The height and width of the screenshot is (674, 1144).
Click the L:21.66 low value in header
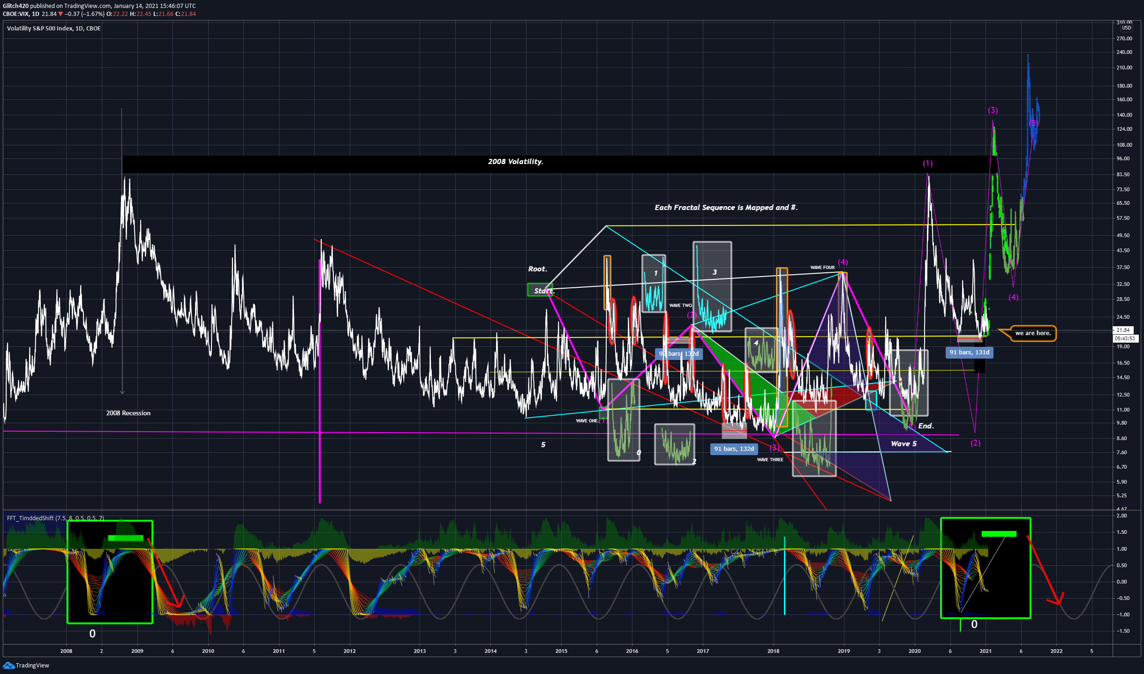(163, 14)
